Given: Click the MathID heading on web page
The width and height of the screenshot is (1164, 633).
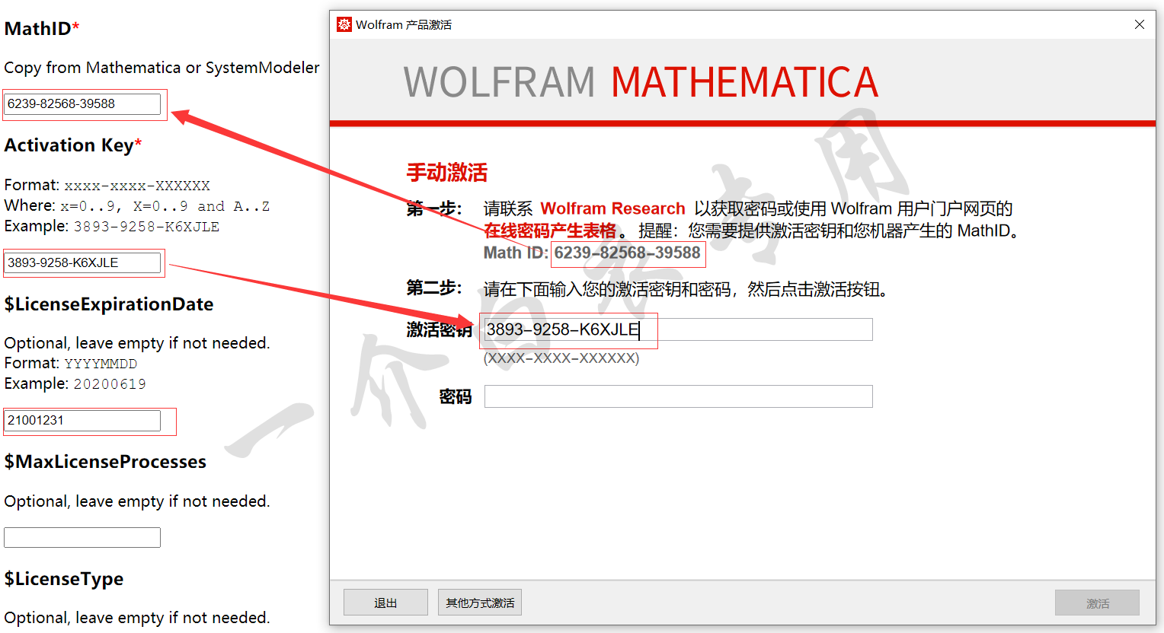Looking at the screenshot, I should tap(42, 28).
